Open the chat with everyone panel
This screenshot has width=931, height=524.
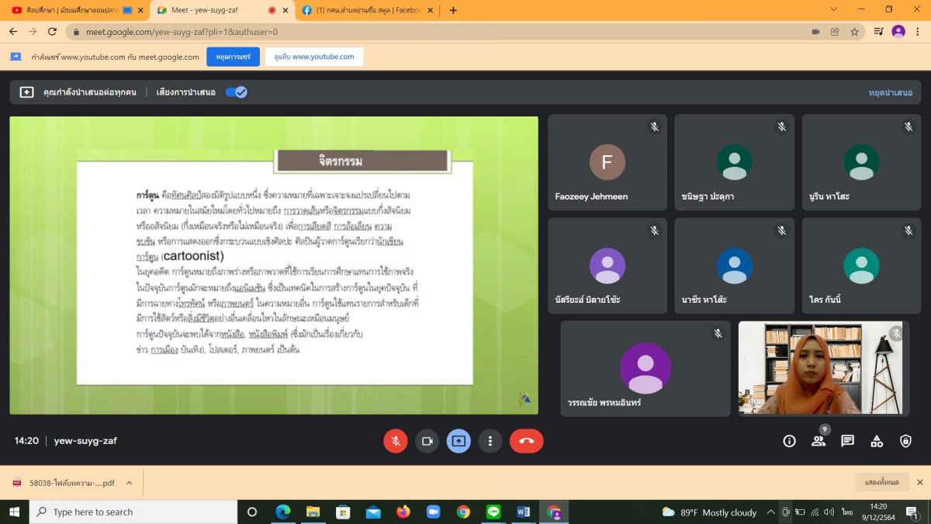(x=847, y=441)
